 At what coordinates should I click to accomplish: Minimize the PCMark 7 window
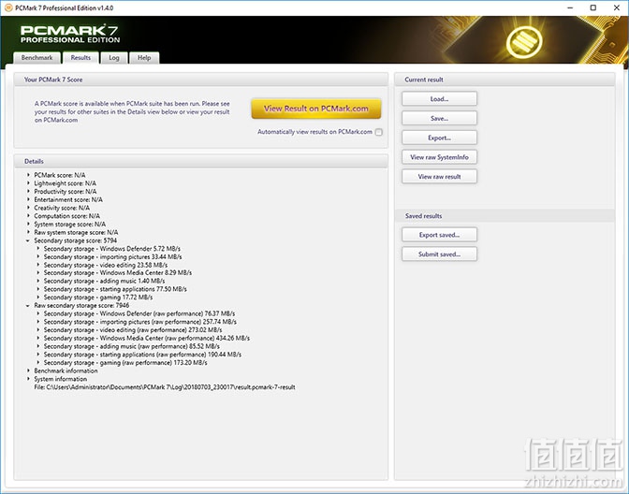pyautogui.click(x=570, y=7)
